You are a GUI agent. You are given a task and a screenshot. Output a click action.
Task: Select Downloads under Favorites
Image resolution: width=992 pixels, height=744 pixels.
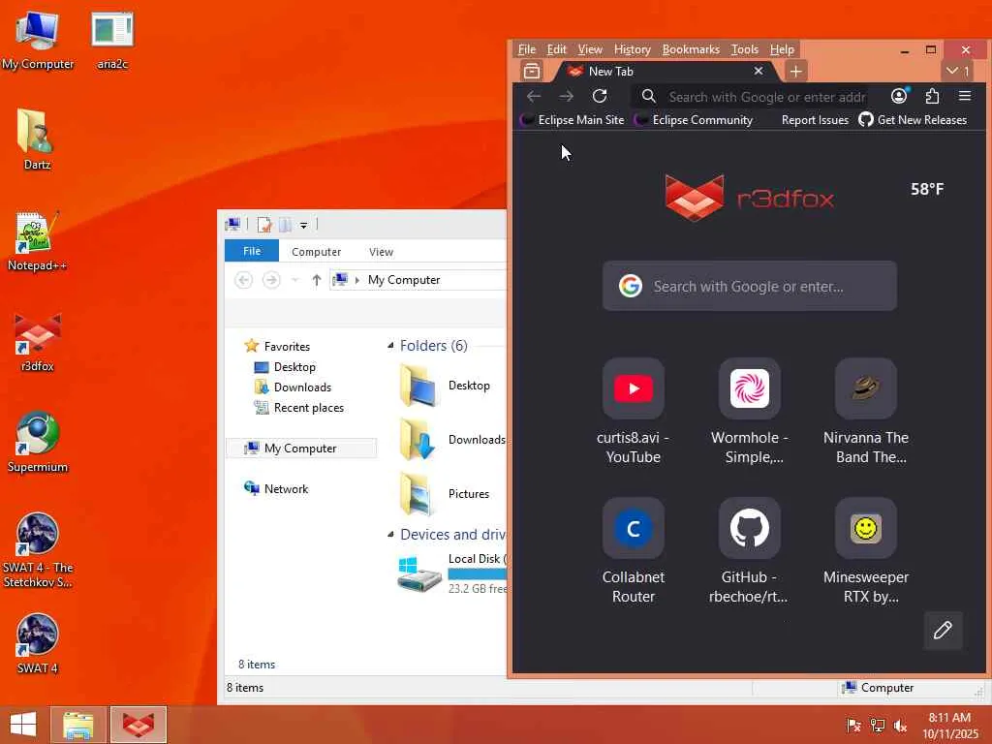tap(293, 387)
